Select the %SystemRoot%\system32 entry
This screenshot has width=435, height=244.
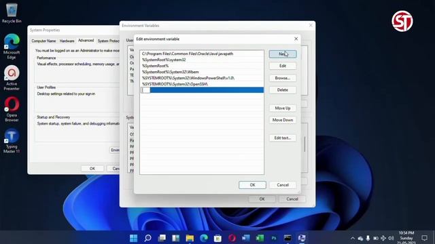pos(202,60)
